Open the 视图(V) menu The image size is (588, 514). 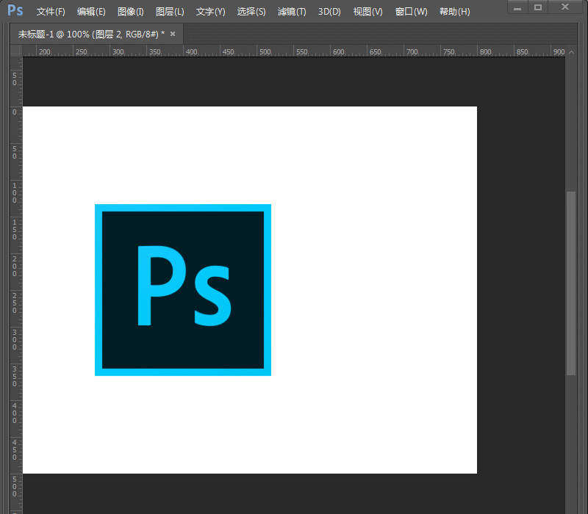367,12
